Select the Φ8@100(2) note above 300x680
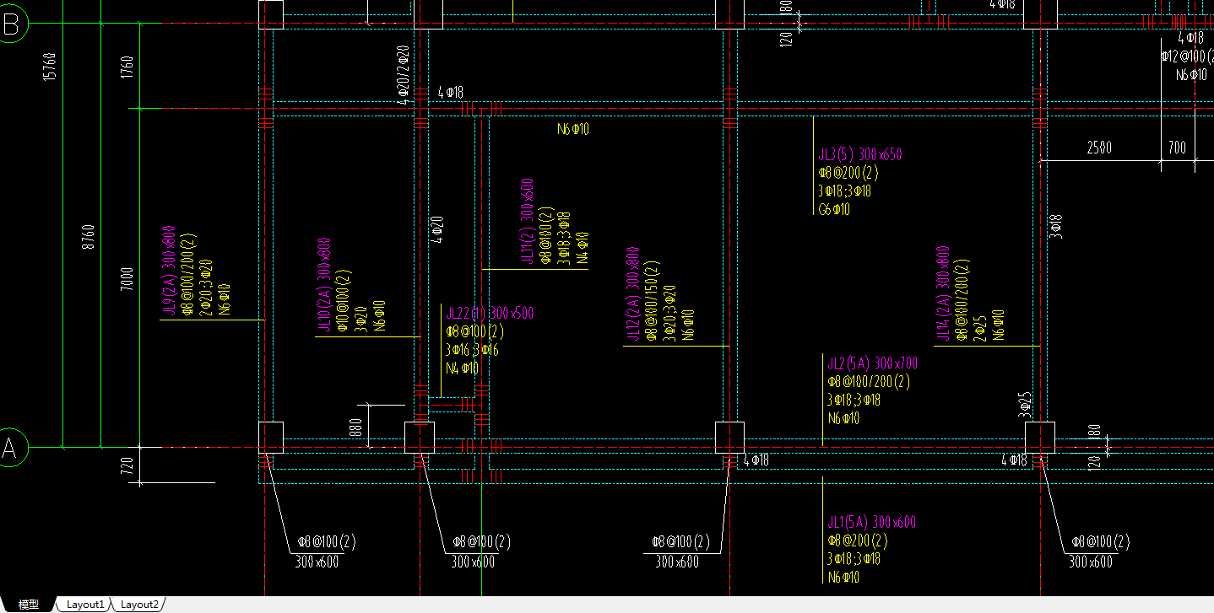This screenshot has width=1214, height=613. pos(680,541)
